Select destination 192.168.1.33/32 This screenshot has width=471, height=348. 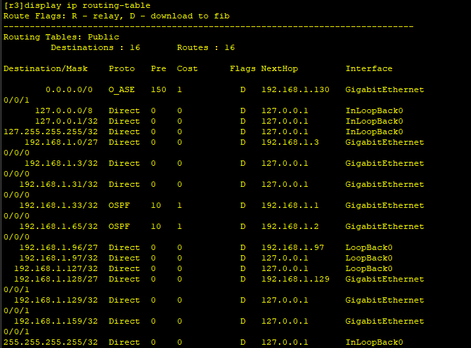[59, 205]
